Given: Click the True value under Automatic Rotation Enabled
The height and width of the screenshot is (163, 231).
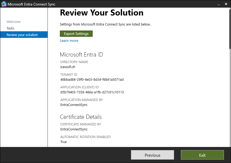Looking at the screenshot, I should pos(64,142).
